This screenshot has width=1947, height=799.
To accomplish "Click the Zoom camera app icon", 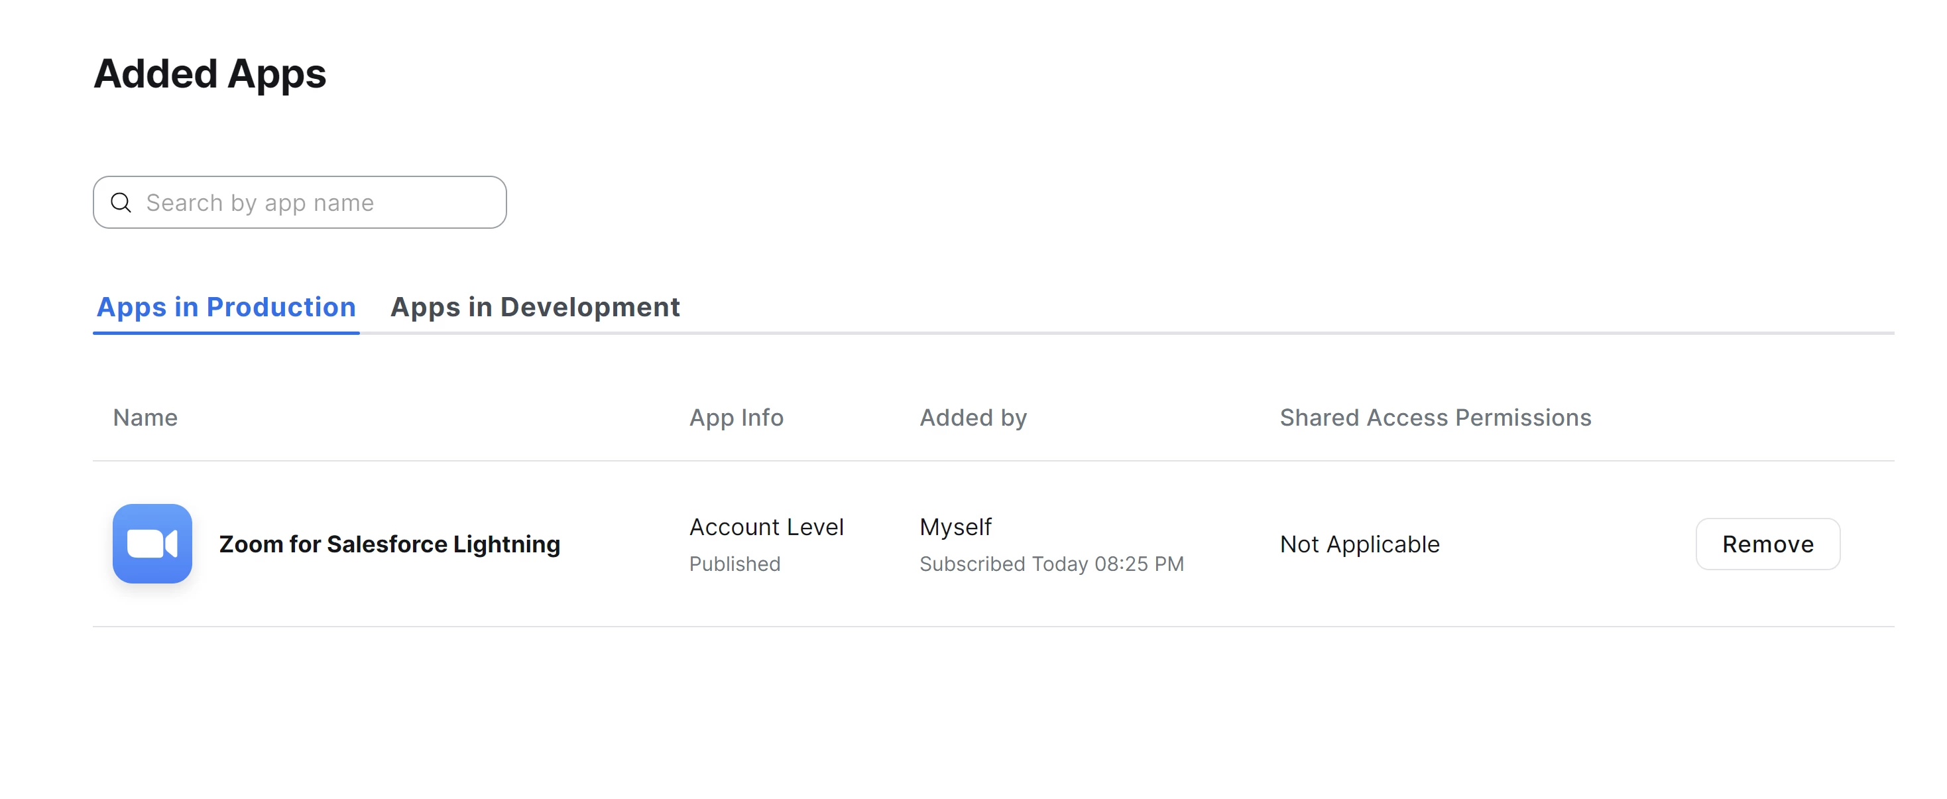I will (152, 544).
